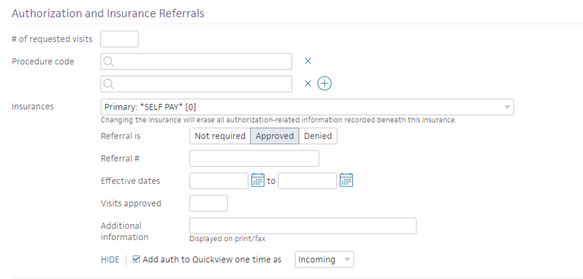This screenshot has height=279, width=583.
Task: Set referral to Not required
Action: pos(219,136)
